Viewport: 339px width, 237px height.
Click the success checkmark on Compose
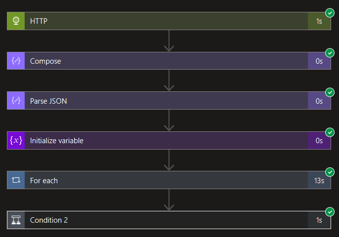tap(330, 53)
